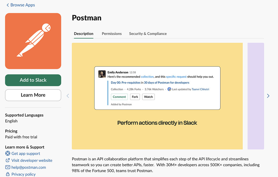Click the small Postman icon beside Last updated by

point(169,89)
